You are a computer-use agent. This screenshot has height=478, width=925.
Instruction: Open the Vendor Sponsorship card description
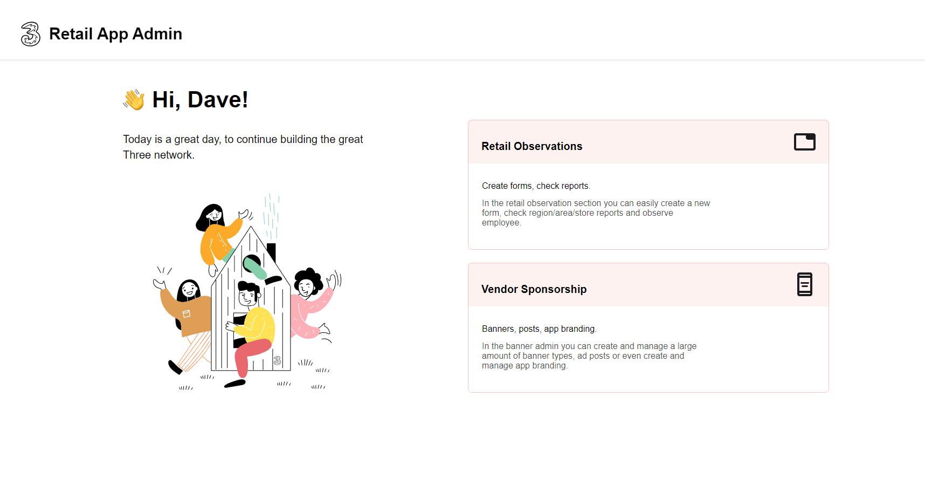pyautogui.click(x=589, y=356)
